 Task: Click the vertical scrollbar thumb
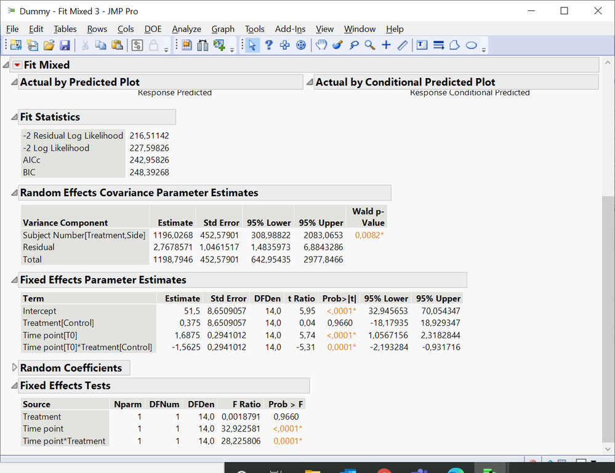pos(608,318)
